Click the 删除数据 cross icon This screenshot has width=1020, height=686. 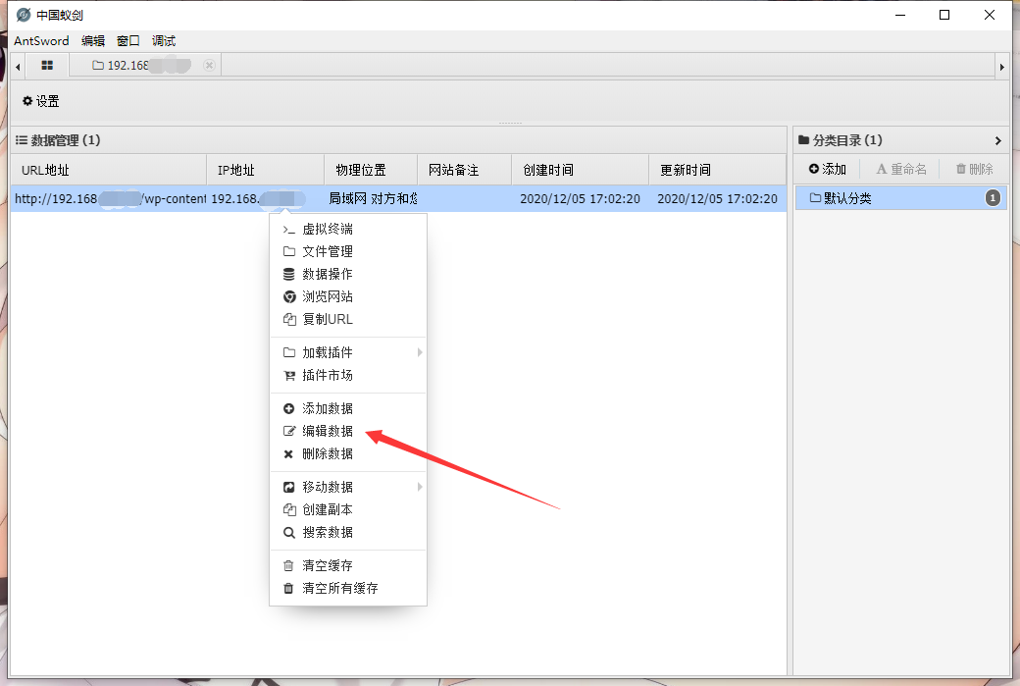click(288, 453)
